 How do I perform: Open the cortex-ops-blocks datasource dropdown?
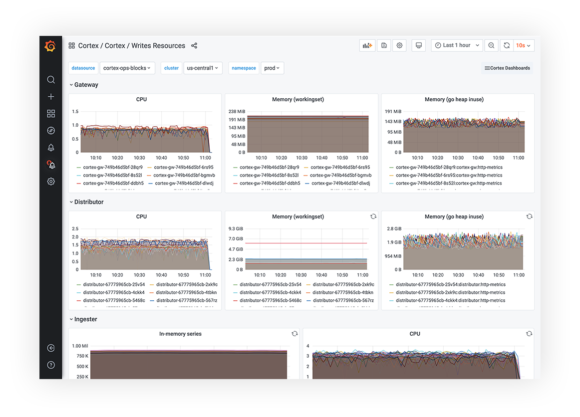tap(126, 68)
